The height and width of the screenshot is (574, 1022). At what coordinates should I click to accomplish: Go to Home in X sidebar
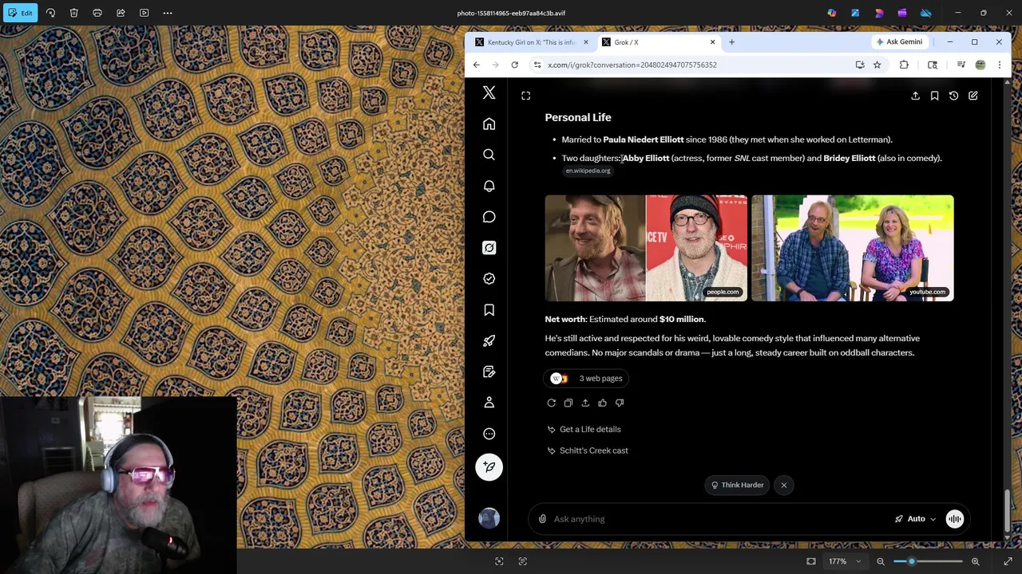click(x=489, y=124)
